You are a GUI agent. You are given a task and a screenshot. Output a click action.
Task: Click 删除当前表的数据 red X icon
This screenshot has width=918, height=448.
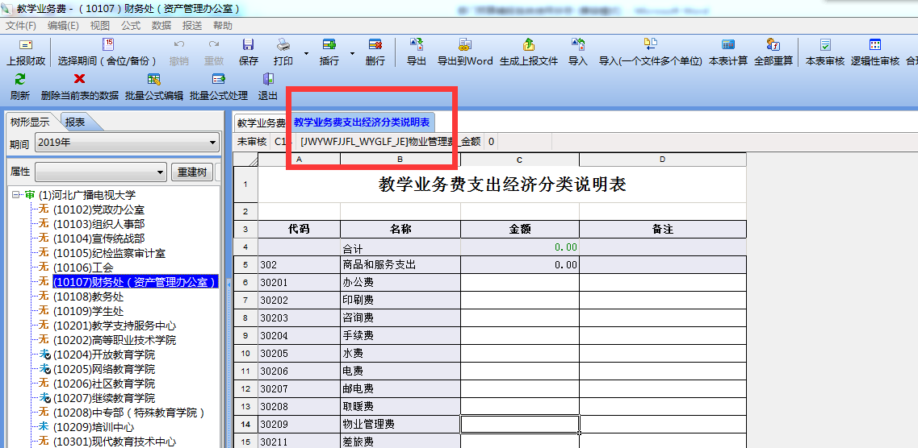pos(80,79)
